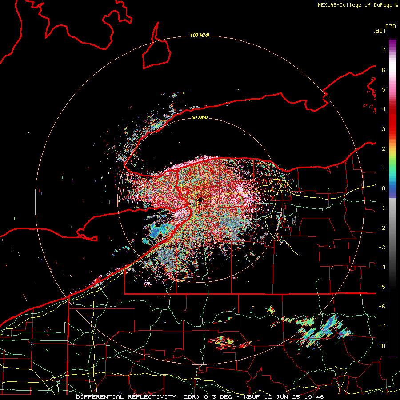Click the -5 value on the color scale

pos(382,287)
